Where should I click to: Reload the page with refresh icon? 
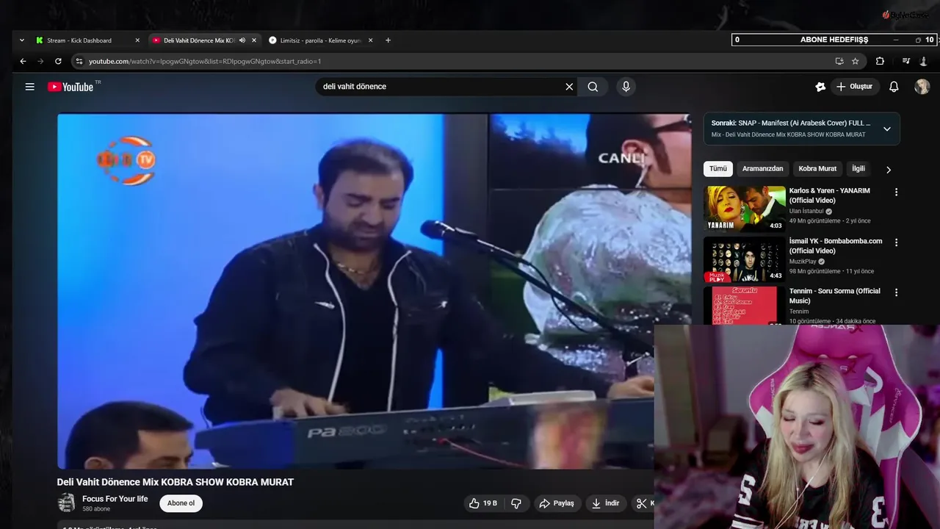click(58, 61)
